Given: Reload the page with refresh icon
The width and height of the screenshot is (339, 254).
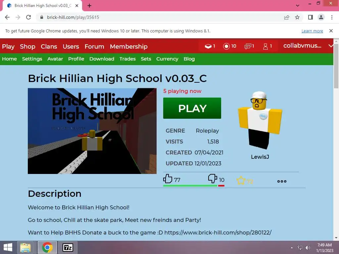Looking at the screenshot, I should (28, 17).
